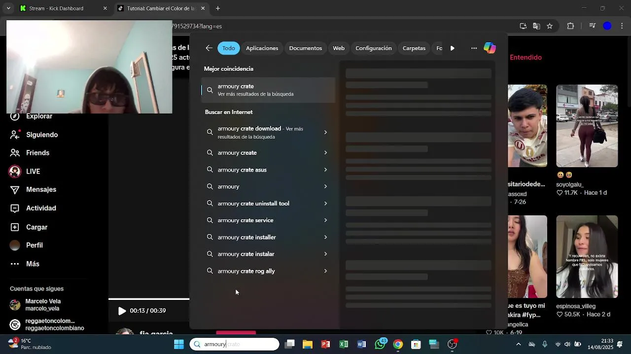Viewport: 631px width, 354px height.
Task: Install the app via address bar icon
Action: [x=523, y=26]
